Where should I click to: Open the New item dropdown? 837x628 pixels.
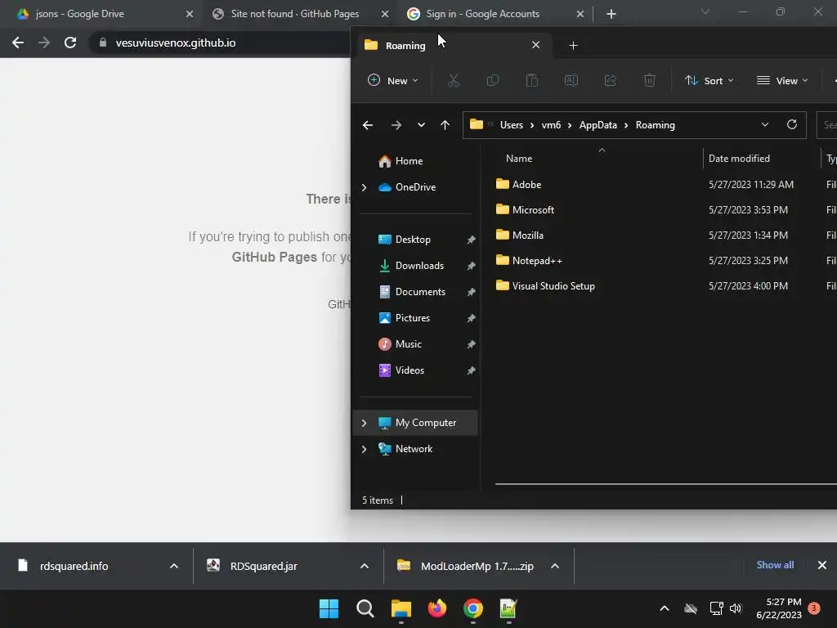coord(393,81)
